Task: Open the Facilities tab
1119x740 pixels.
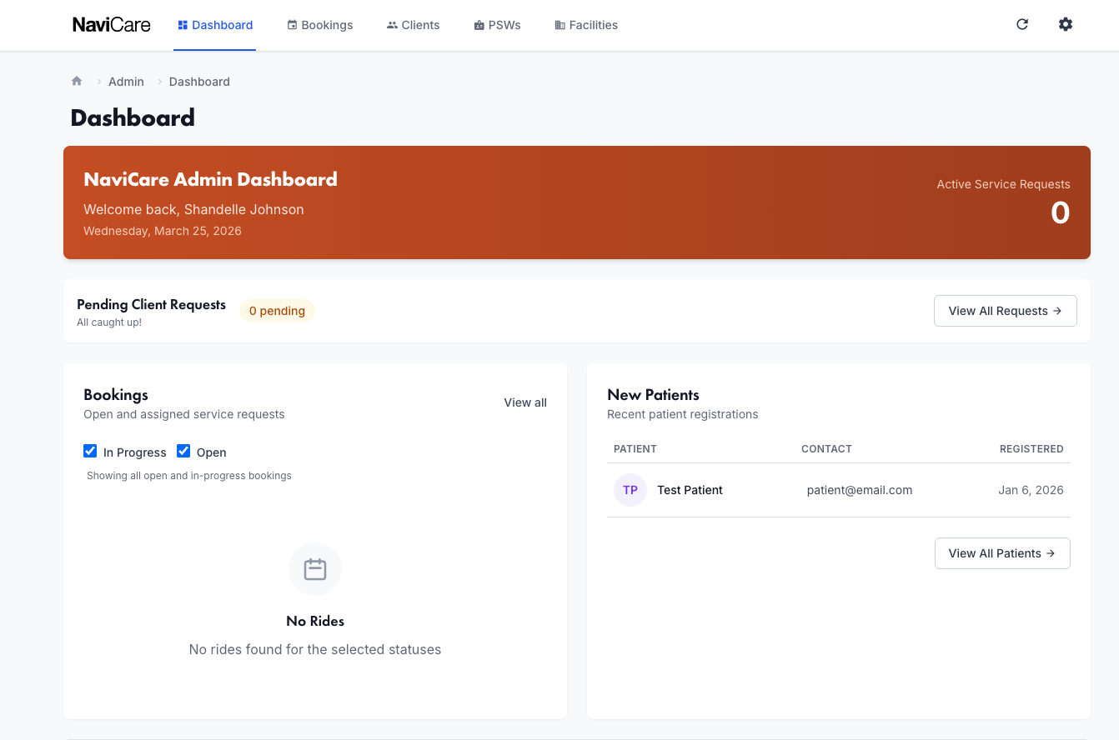Action: (586, 25)
